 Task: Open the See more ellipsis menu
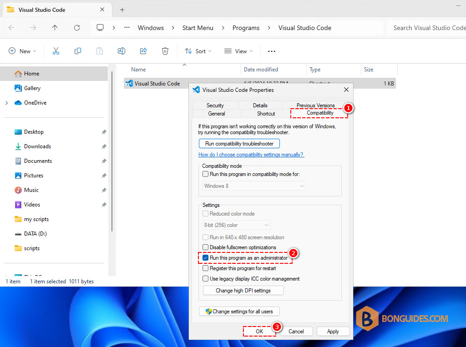[x=271, y=51]
